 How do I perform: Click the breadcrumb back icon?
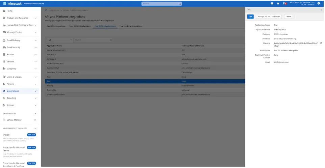[x=46, y=10]
